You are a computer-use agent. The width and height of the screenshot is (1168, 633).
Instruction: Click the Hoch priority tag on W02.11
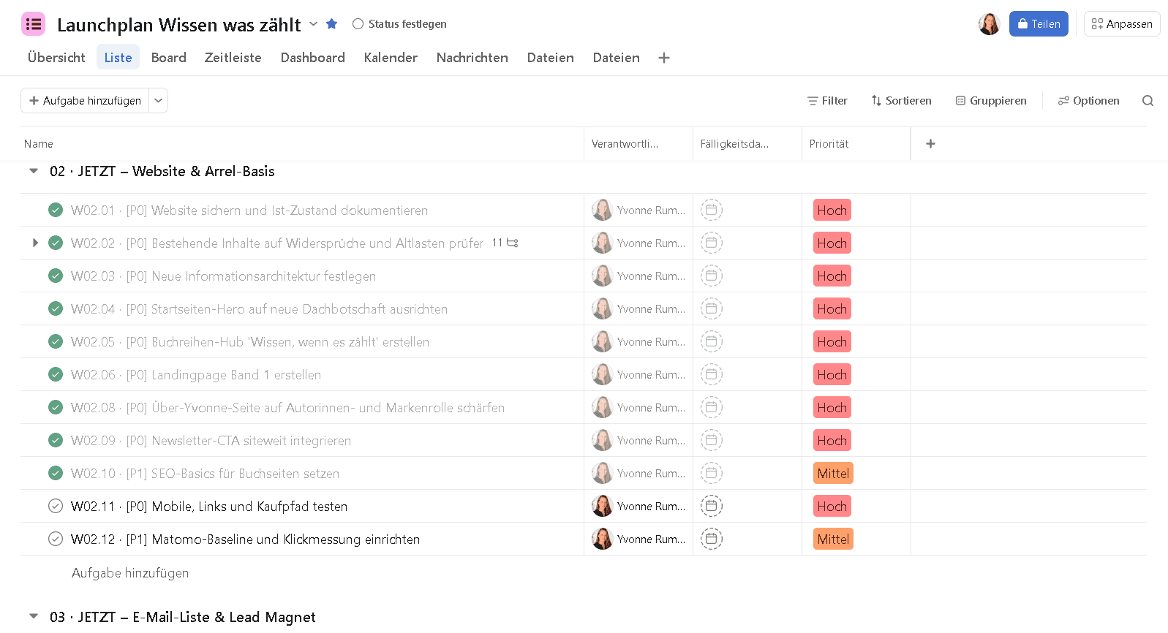pos(832,506)
